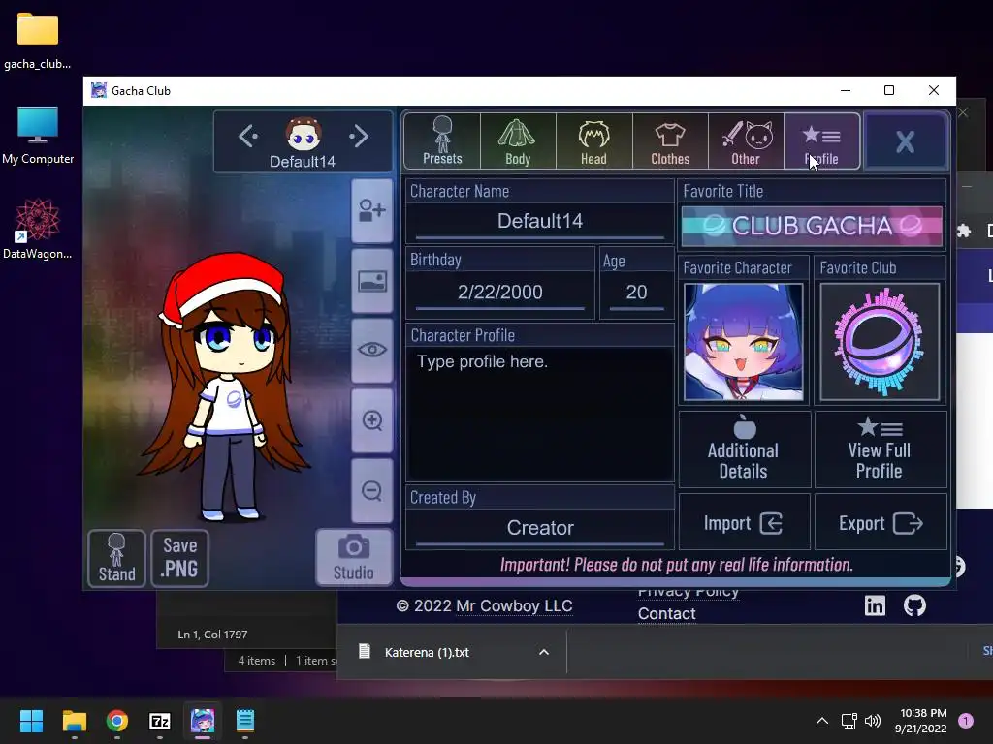
Task: Close the character editor with the X button
Action: 906,141
